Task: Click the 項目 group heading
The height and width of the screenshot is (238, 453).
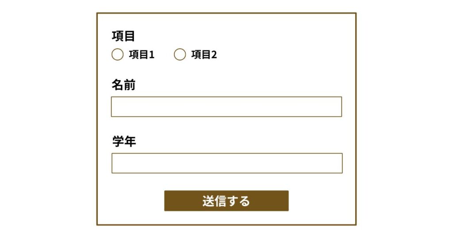Action: [123, 36]
